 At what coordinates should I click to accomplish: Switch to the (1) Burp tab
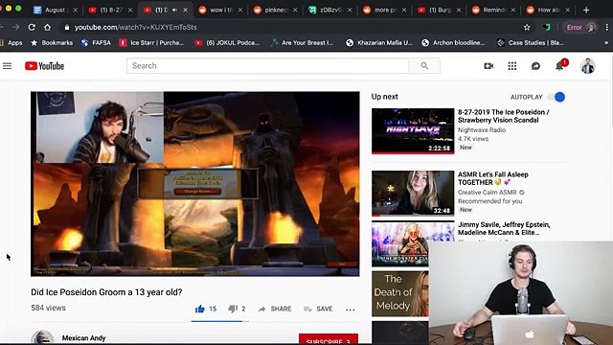tap(439, 10)
